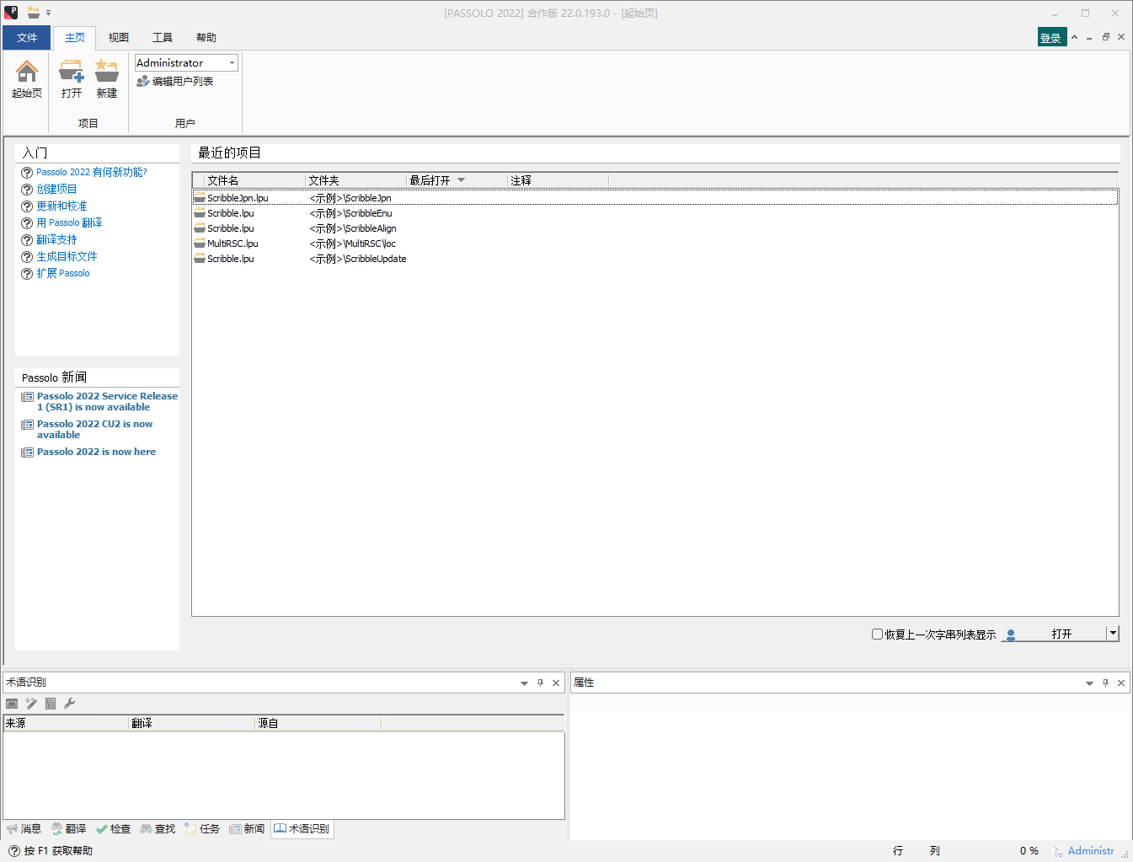This screenshot has width=1133, height=862.
Task: Switch to the 翻译 bottom tab
Action: [x=69, y=829]
